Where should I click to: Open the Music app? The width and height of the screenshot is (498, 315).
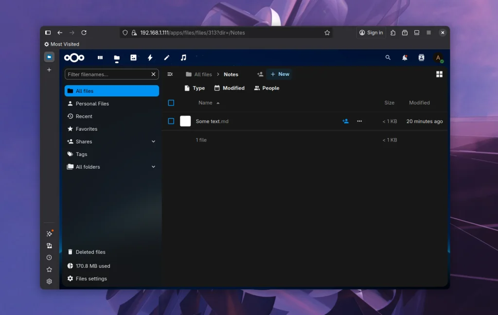pos(183,58)
